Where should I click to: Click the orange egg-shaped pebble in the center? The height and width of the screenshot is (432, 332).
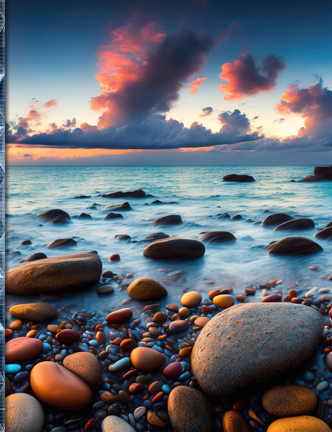pos(148,358)
